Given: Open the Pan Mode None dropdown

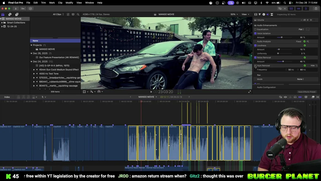Looking at the screenshot, I should 300,79.
